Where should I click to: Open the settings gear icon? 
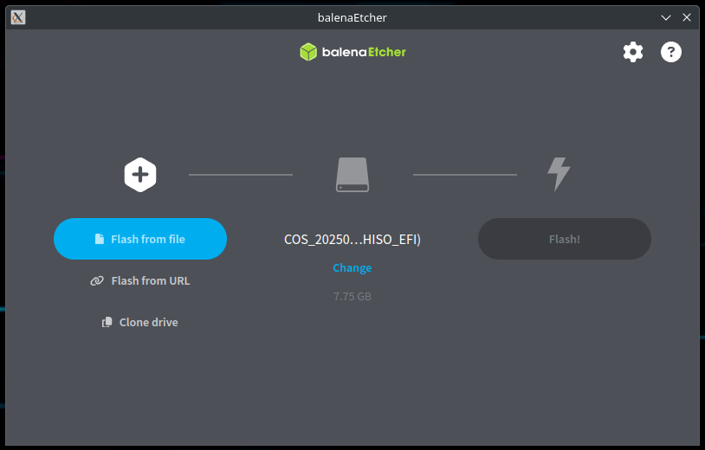pyautogui.click(x=632, y=52)
